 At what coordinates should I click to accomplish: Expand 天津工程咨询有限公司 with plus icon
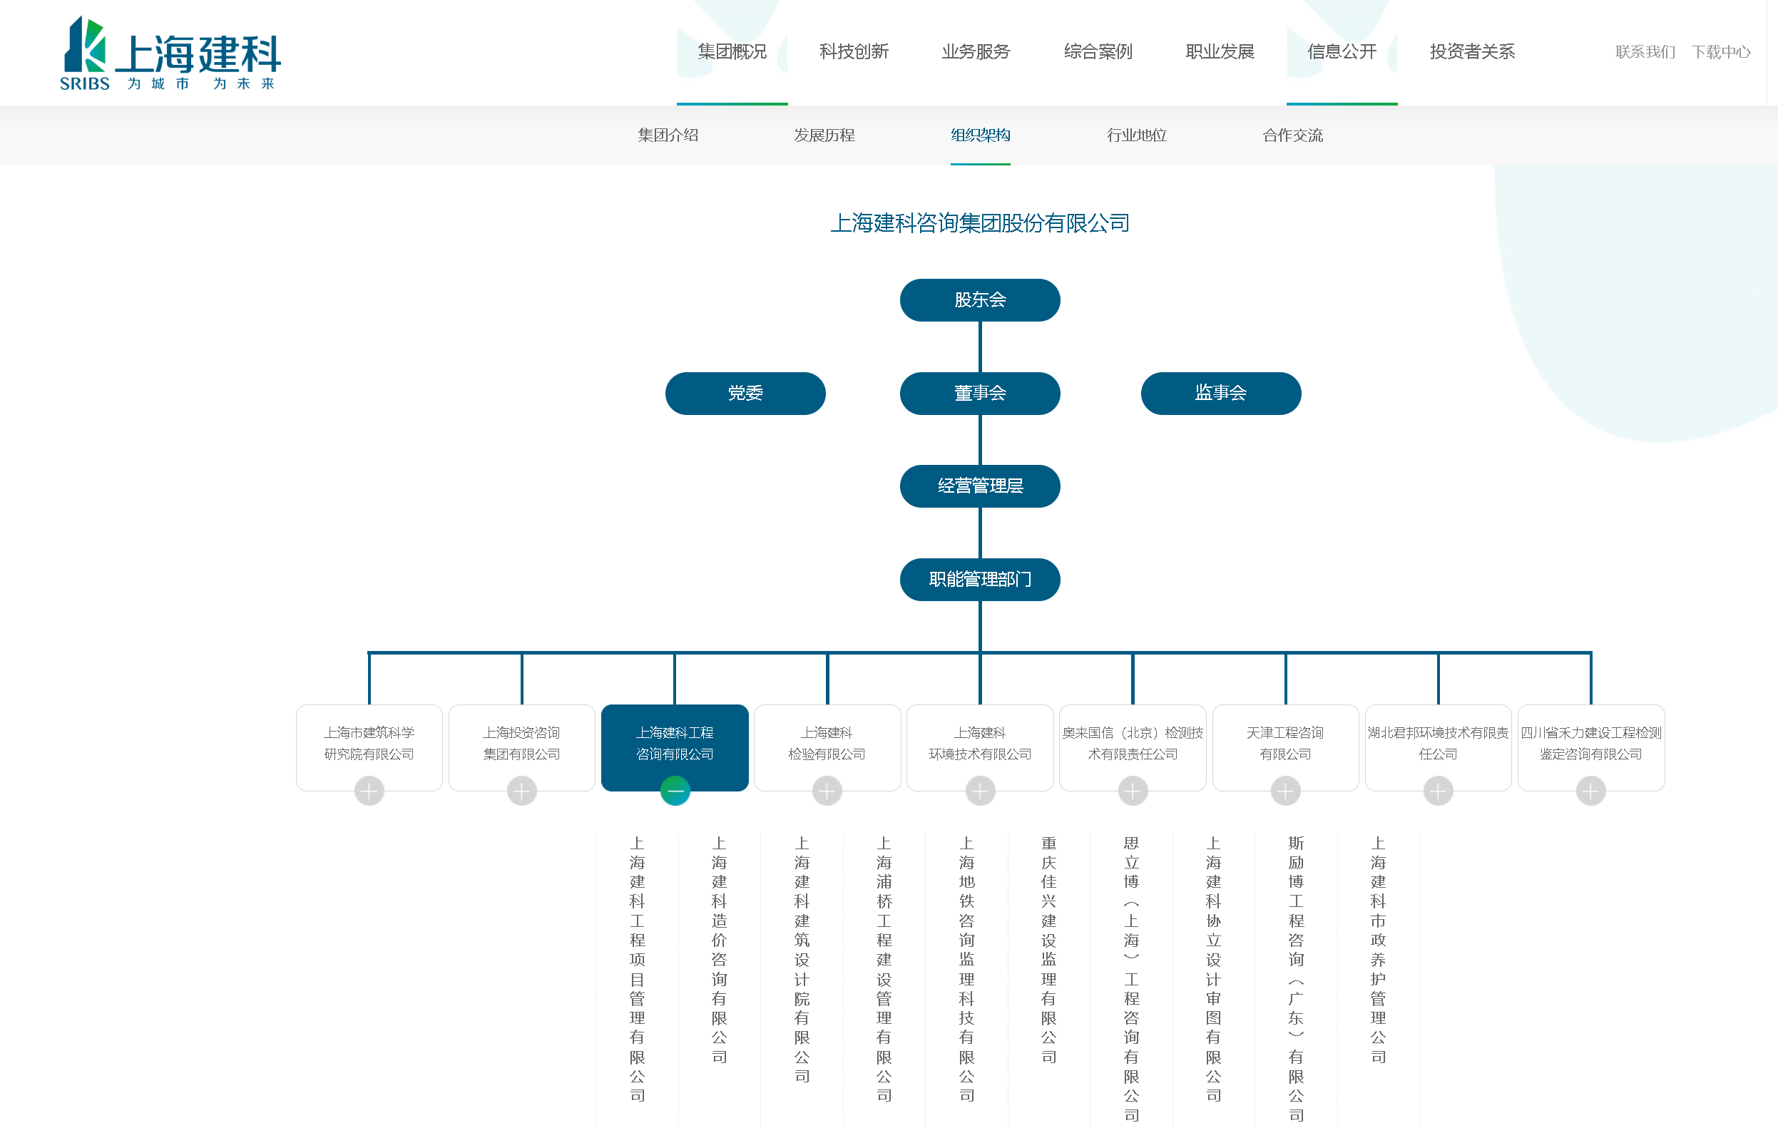click(x=1285, y=791)
